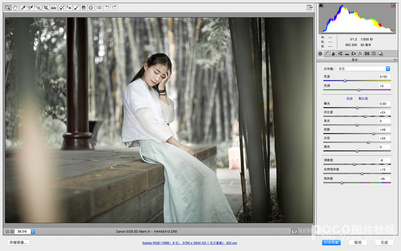Select the Zoom tool in the toolbar
This screenshot has width=401, height=251.
[7, 7]
